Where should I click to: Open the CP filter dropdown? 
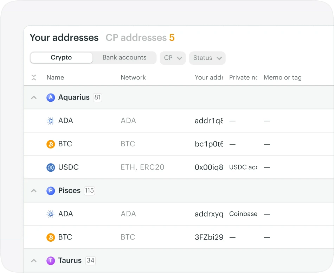(173, 58)
